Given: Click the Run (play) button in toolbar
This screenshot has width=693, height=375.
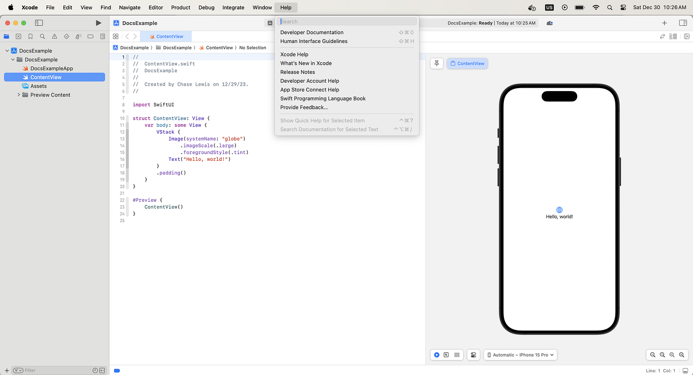Looking at the screenshot, I should [x=99, y=23].
